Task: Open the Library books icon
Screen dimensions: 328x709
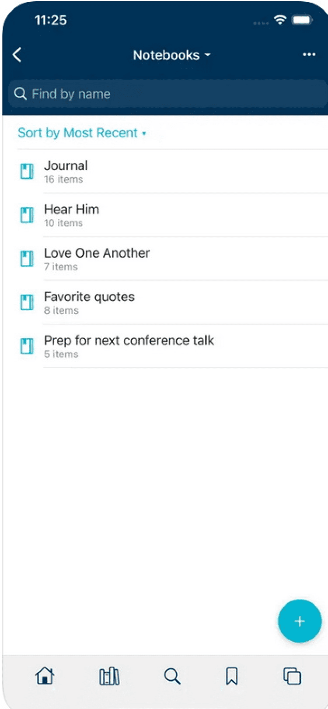Action: pos(109,676)
